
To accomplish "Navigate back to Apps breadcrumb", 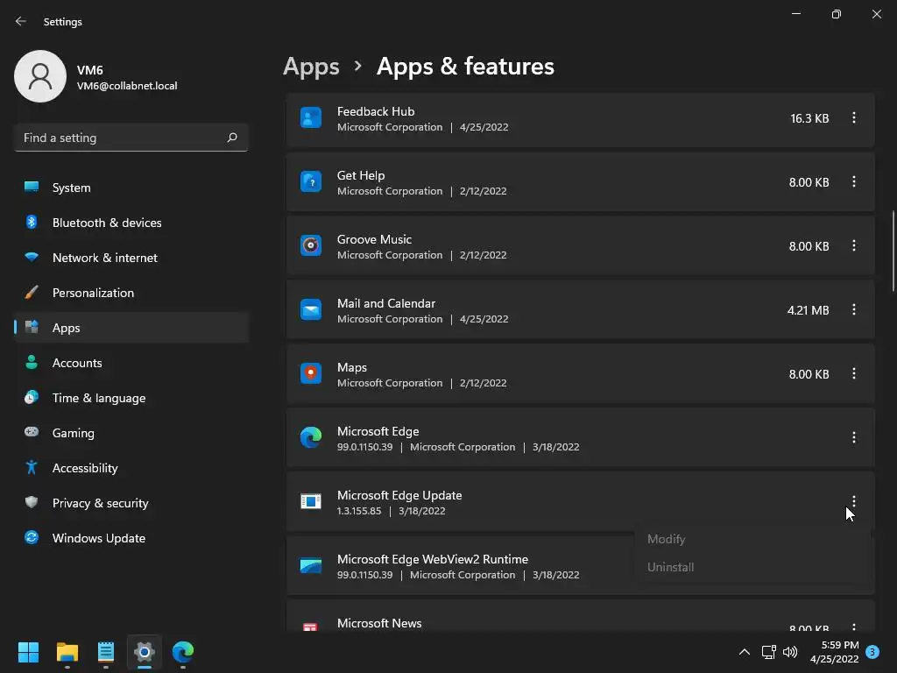I will pos(311,67).
